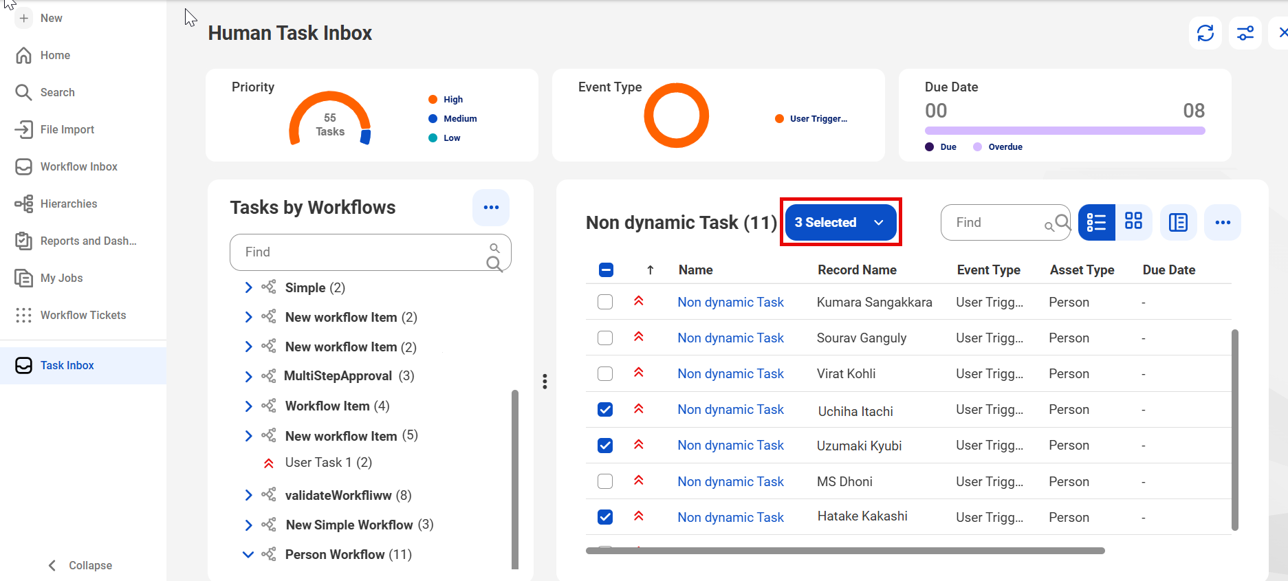Viewport: 1288px width, 581px height.
Task: Expand the MultiStepApproval (3) workflow node
Action: [x=248, y=376]
